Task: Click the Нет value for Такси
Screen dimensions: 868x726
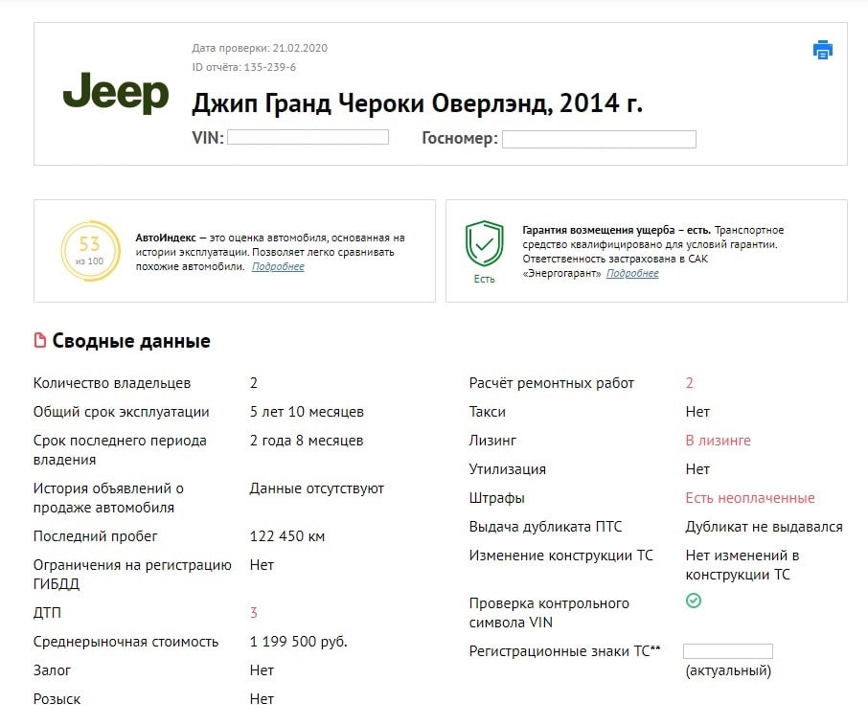Action: coord(697,412)
